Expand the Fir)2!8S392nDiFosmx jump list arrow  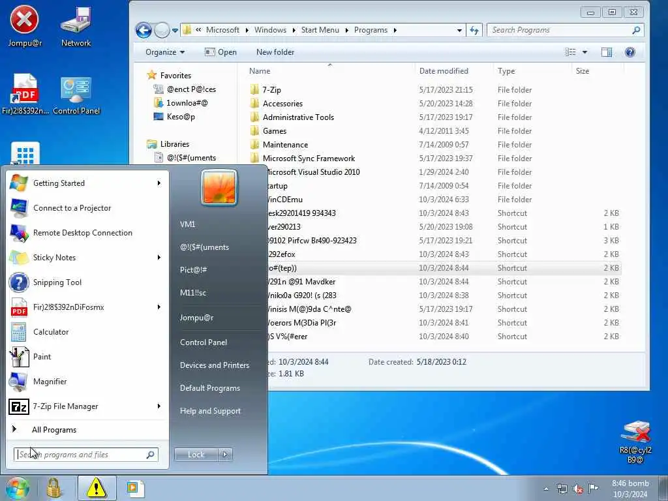coord(159,307)
